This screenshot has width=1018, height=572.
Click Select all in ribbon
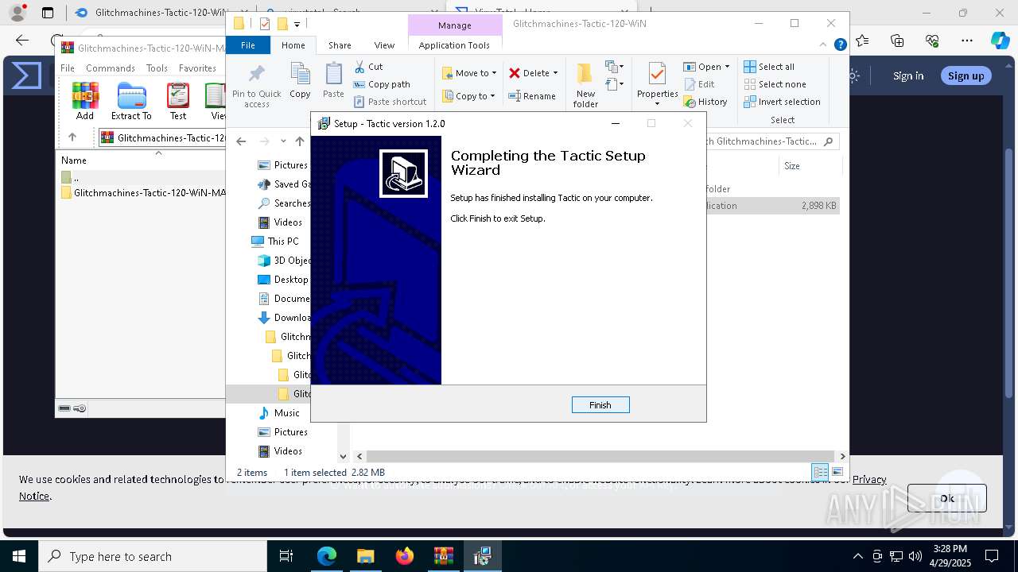click(769, 67)
